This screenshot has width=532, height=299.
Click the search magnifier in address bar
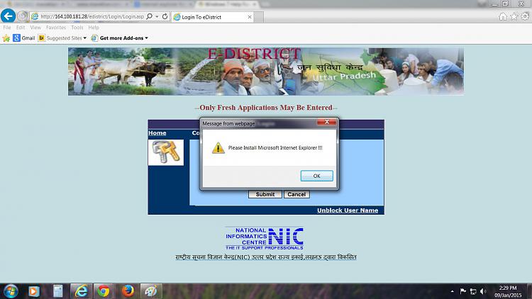click(x=149, y=16)
